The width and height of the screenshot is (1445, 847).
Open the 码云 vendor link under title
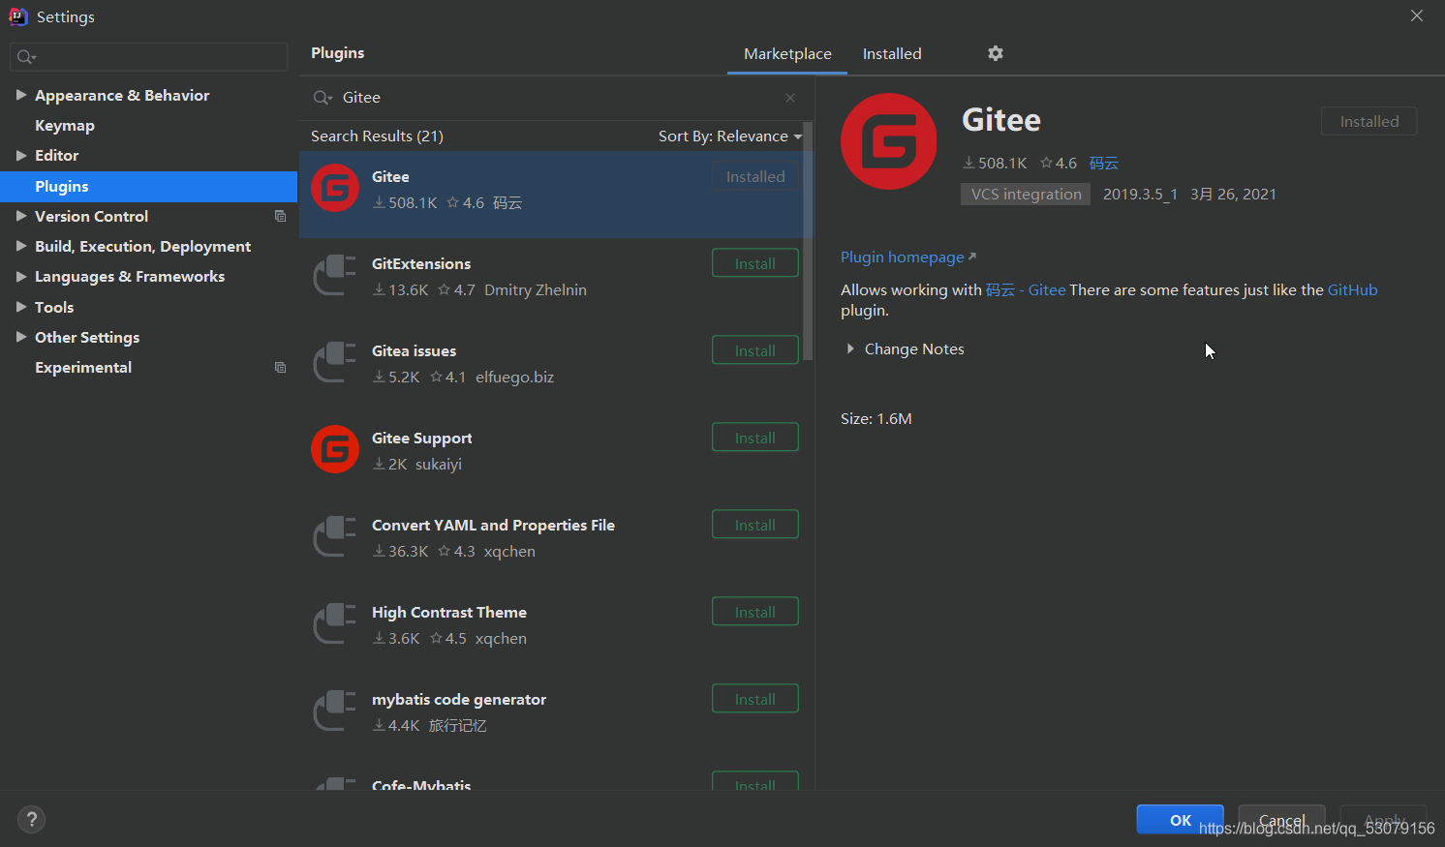(x=1103, y=164)
